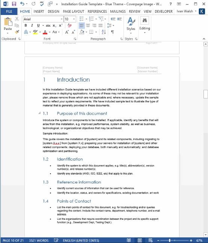Open the font name dropdown

[x=62, y=19]
